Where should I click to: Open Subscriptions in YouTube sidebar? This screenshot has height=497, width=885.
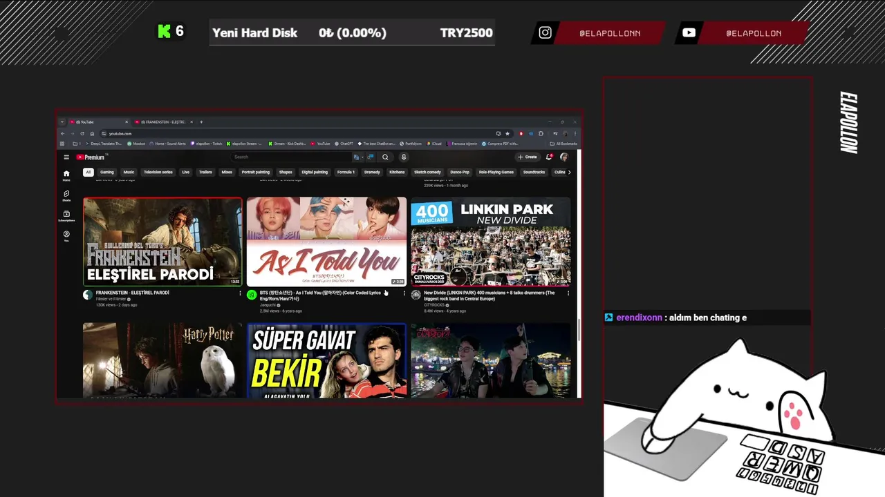tap(66, 216)
